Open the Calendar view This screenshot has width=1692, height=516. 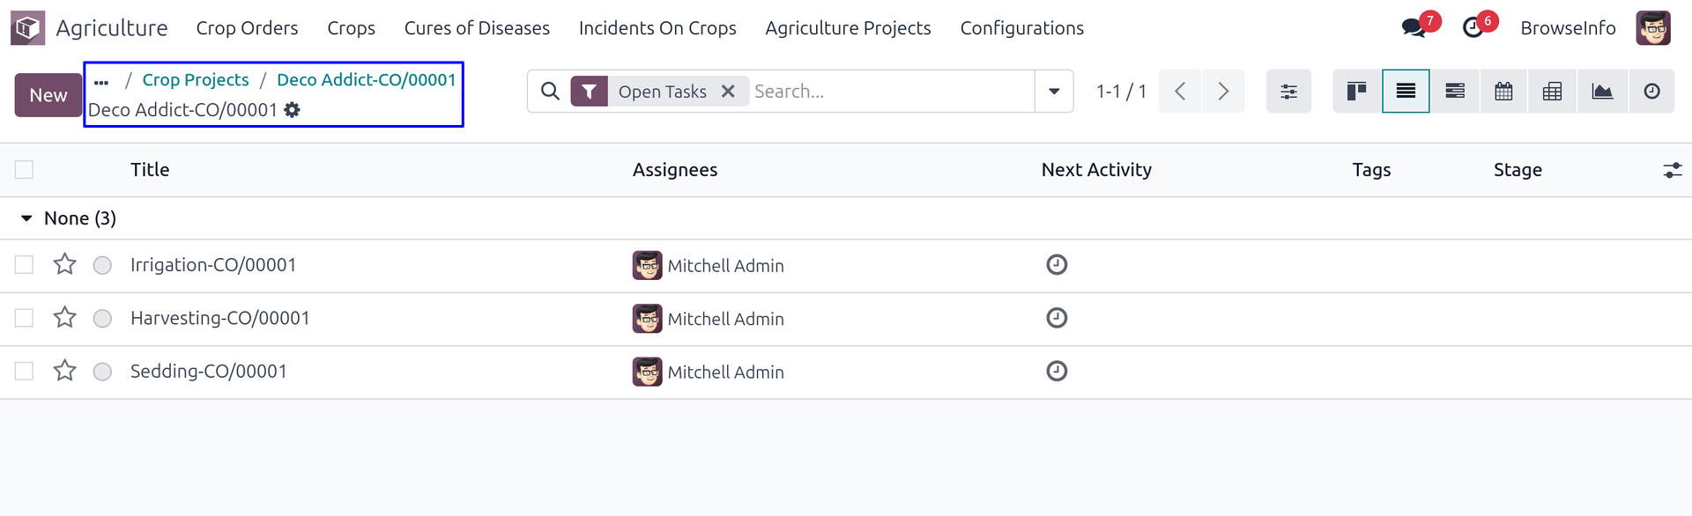[x=1503, y=92]
